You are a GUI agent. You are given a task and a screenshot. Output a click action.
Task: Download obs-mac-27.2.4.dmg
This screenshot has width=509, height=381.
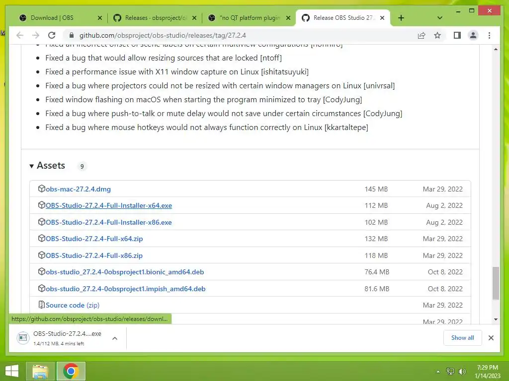click(x=78, y=189)
